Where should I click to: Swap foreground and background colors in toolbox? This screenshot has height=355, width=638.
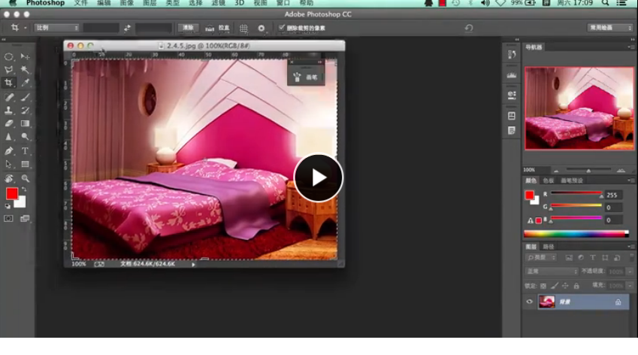(x=24, y=190)
